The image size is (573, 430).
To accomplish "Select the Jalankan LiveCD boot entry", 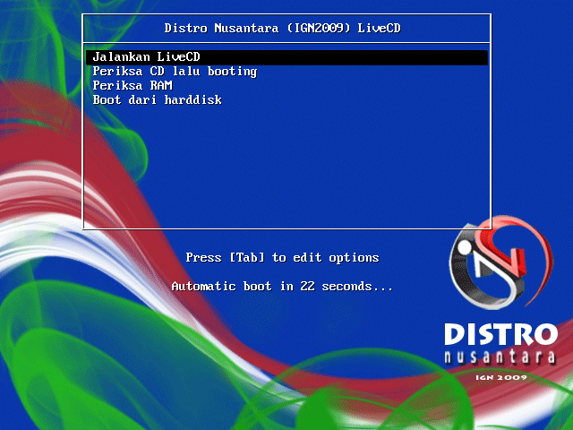I will click(x=286, y=57).
